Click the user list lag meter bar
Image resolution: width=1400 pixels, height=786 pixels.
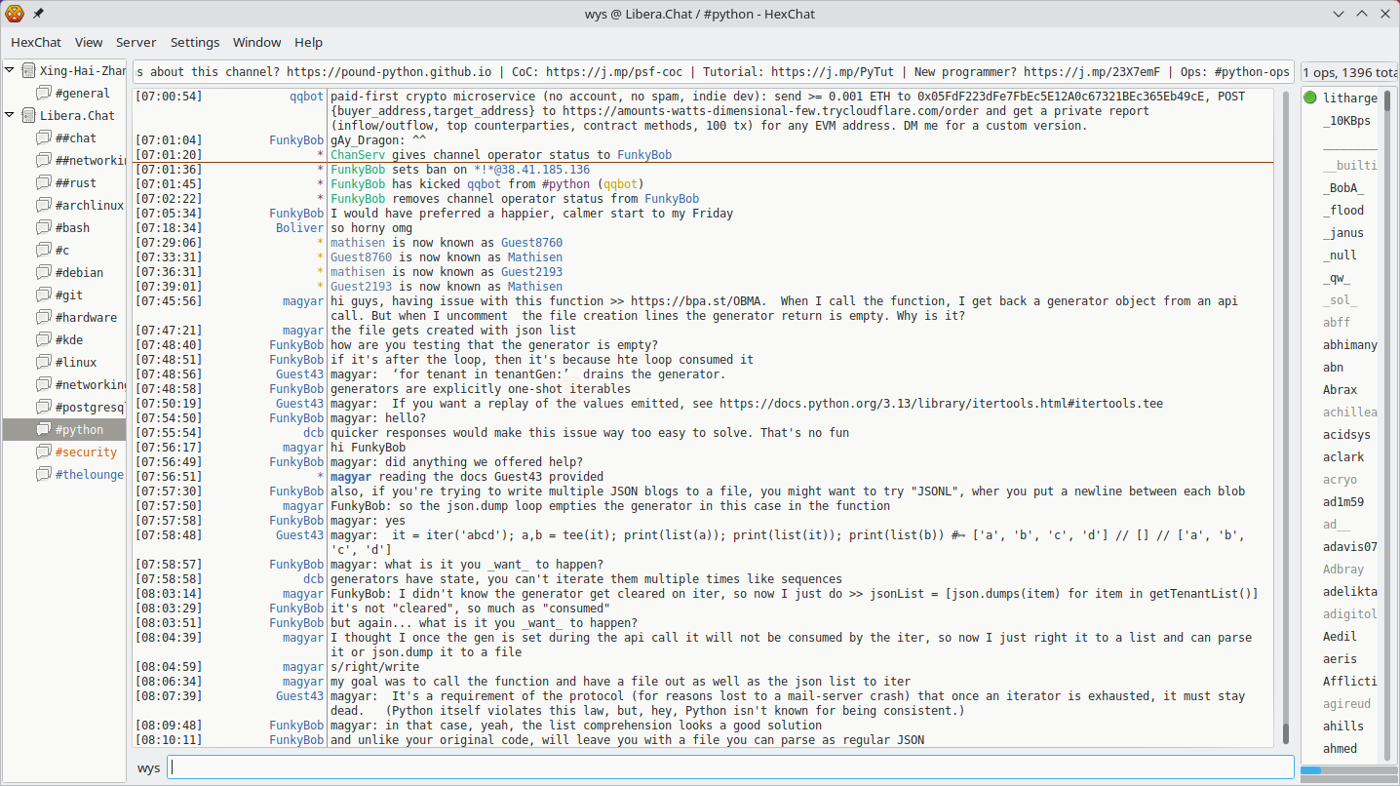click(1348, 770)
